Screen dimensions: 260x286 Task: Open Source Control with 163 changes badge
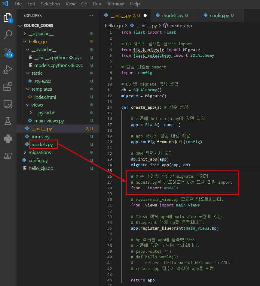[8, 53]
